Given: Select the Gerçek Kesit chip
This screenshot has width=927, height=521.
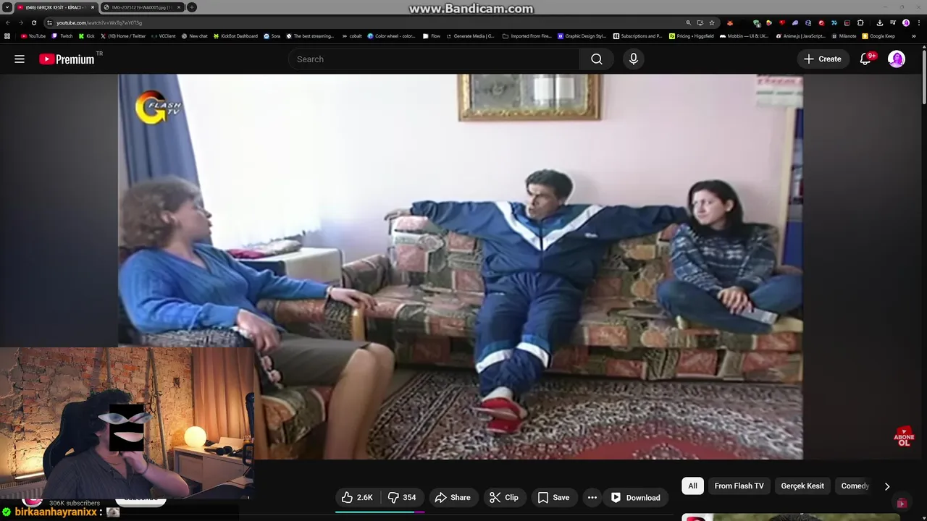Looking at the screenshot, I should [x=802, y=486].
